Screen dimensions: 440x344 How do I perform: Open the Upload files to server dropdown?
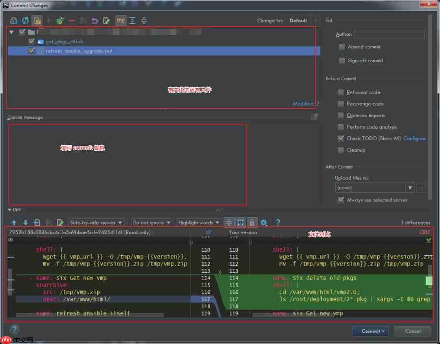[x=410, y=188]
